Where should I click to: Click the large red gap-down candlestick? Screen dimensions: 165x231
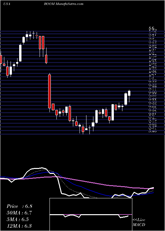(x=49, y=91)
